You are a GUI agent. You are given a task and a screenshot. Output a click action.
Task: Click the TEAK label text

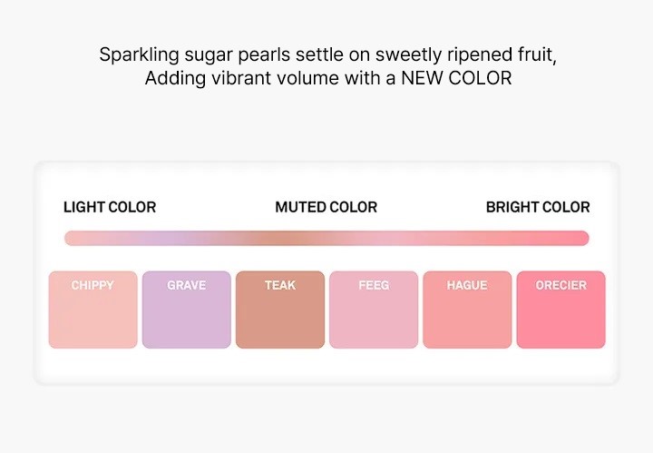coord(280,285)
